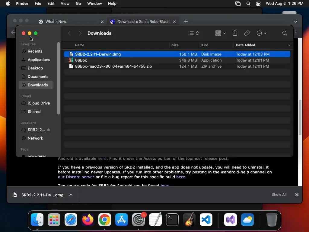This screenshot has height=232, width=309.
Task: Open Google Chrome in the Dock
Action: coord(105,220)
